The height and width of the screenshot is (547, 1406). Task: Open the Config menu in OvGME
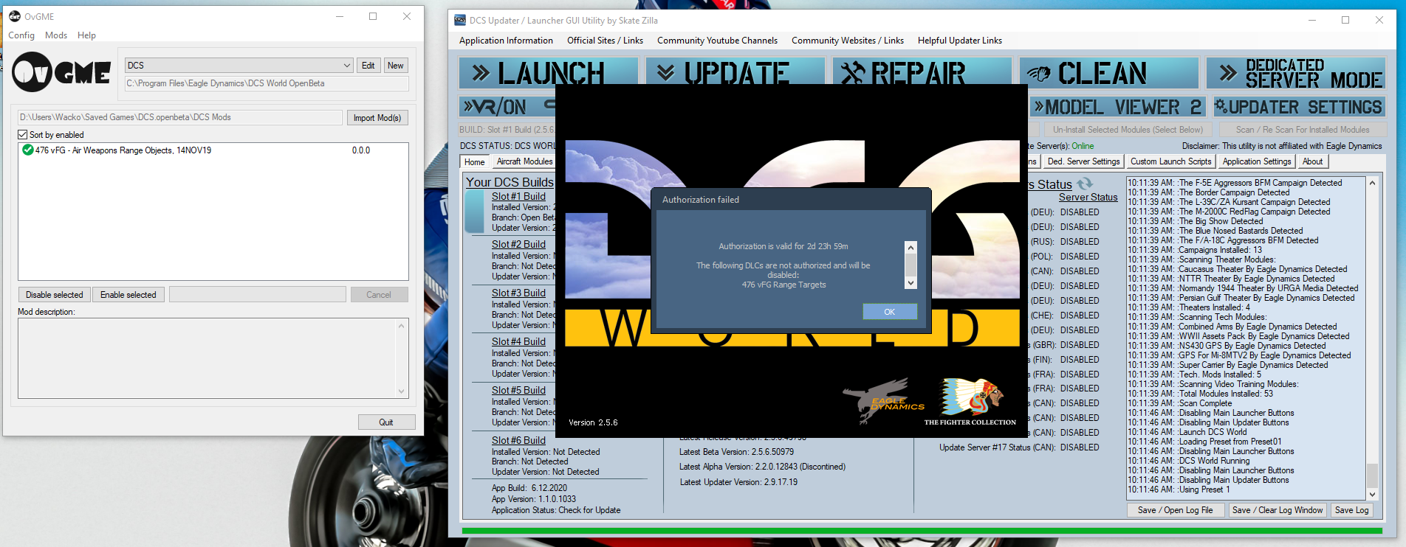(x=21, y=35)
